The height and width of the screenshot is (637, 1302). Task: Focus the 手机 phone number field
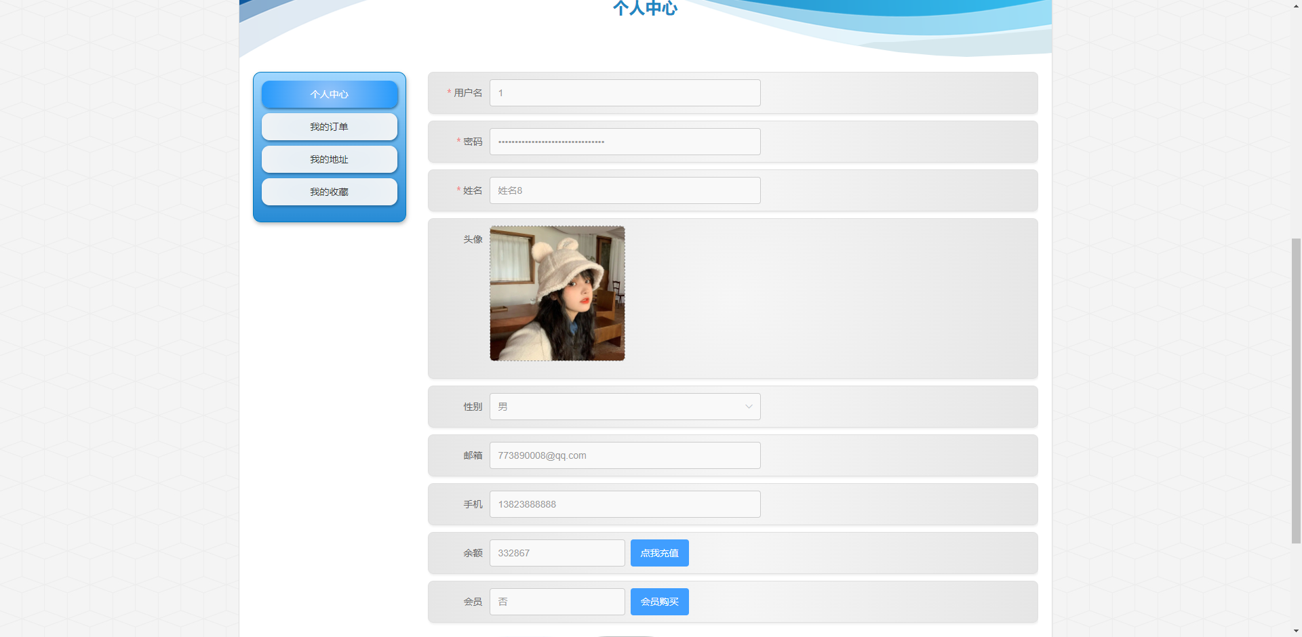[625, 504]
